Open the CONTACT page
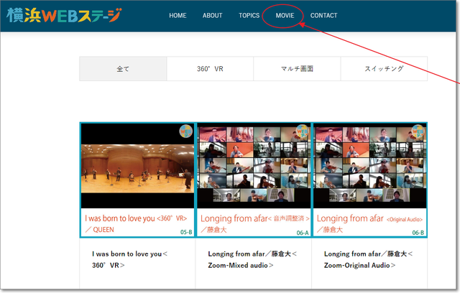 [x=323, y=16]
